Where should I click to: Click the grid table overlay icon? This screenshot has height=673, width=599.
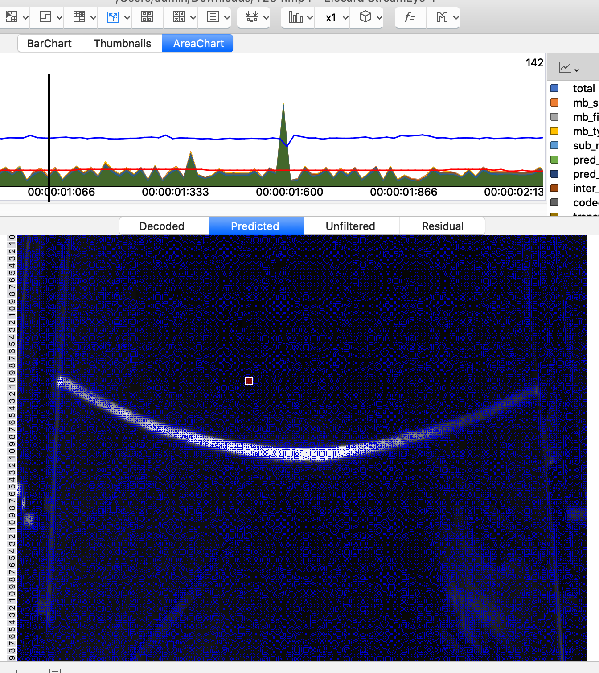tap(79, 17)
